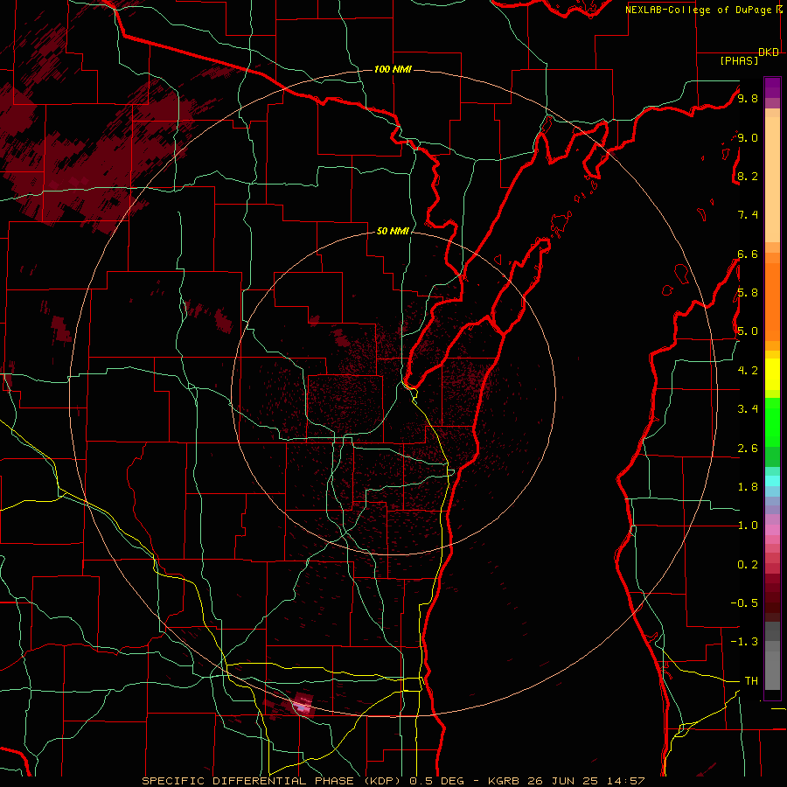
Task: Select the 6.6 value on color scale
Action: coord(748,254)
